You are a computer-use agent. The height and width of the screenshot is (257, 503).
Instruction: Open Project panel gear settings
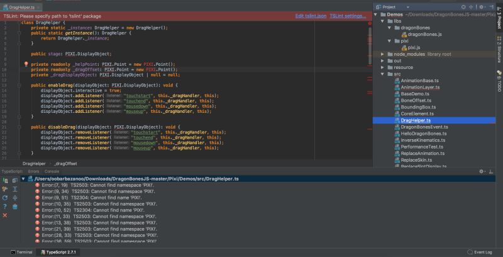pyautogui.click(x=481, y=7)
